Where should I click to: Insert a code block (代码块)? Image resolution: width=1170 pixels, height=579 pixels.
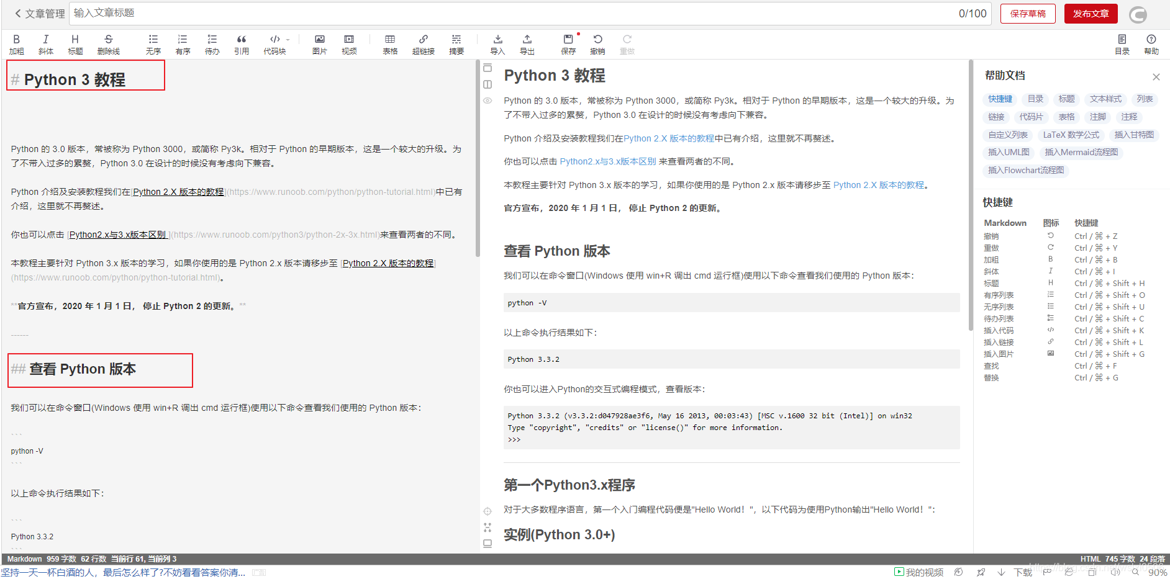tap(274, 45)
